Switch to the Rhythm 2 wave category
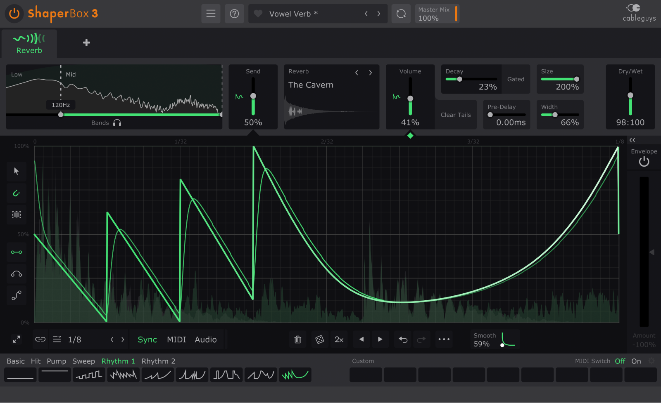 [158, 361]
